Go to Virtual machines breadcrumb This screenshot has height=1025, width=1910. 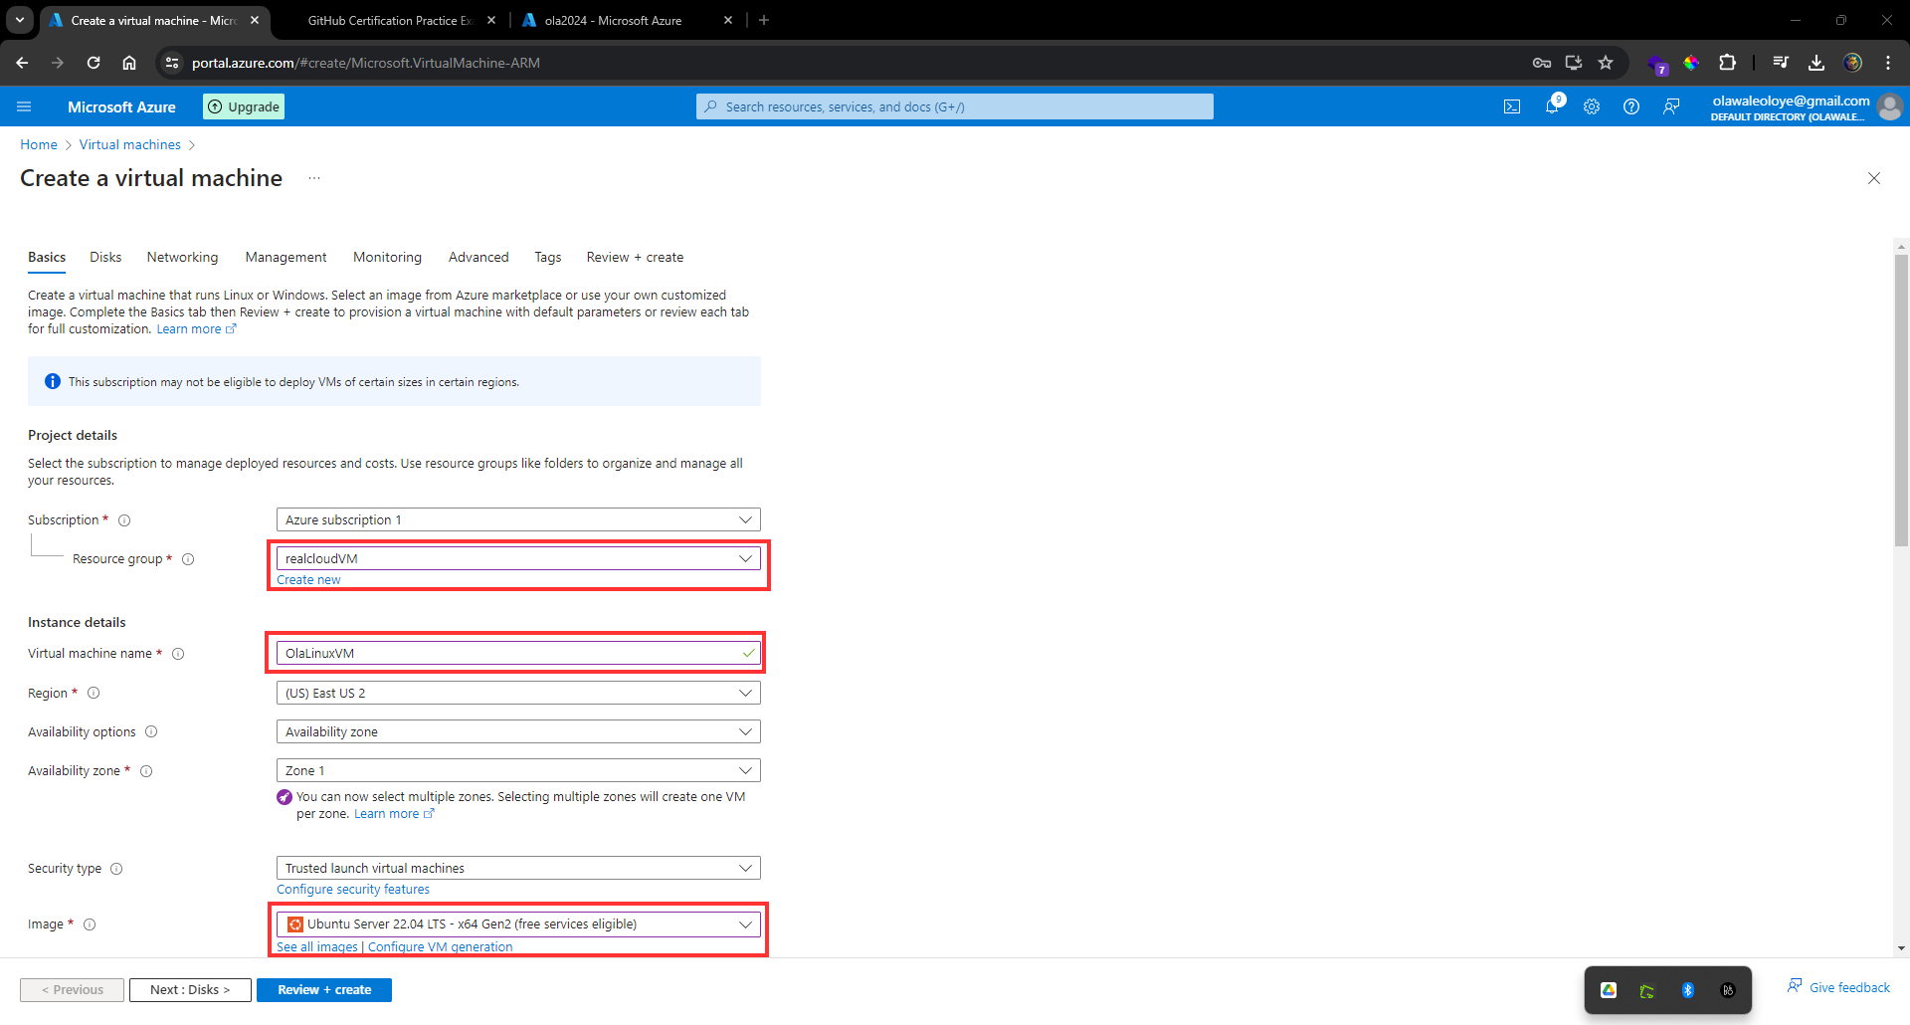click(130, 144)
